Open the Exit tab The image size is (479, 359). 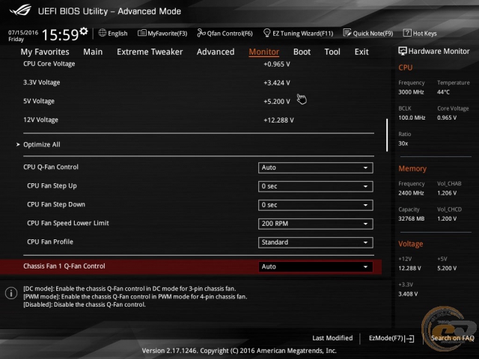[x=361, y=52]
